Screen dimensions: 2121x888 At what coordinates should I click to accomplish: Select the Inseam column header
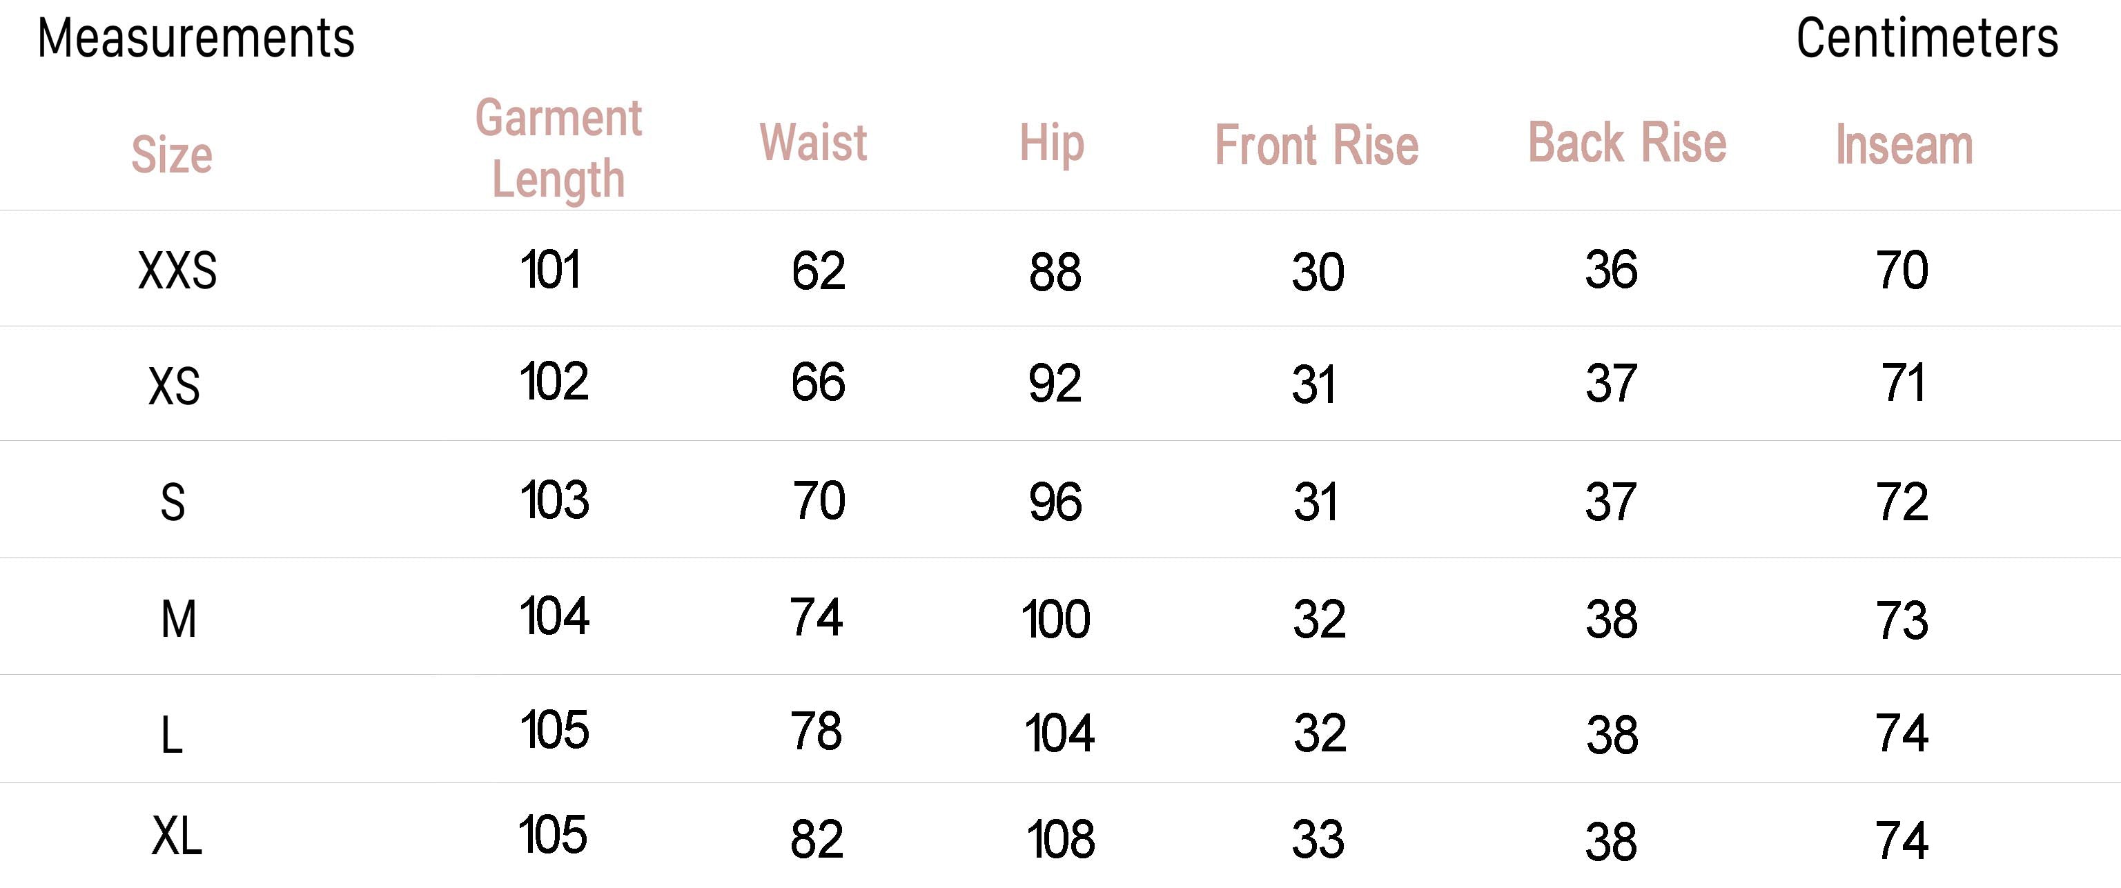pyautogui.click(x=1904, y=146)
